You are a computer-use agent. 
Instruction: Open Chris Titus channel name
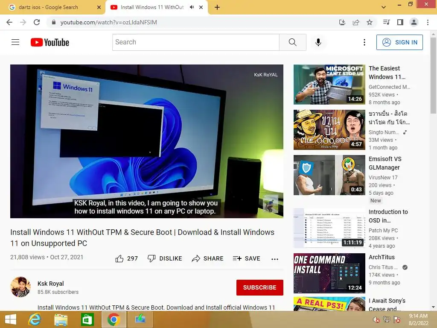click(383, 267)
